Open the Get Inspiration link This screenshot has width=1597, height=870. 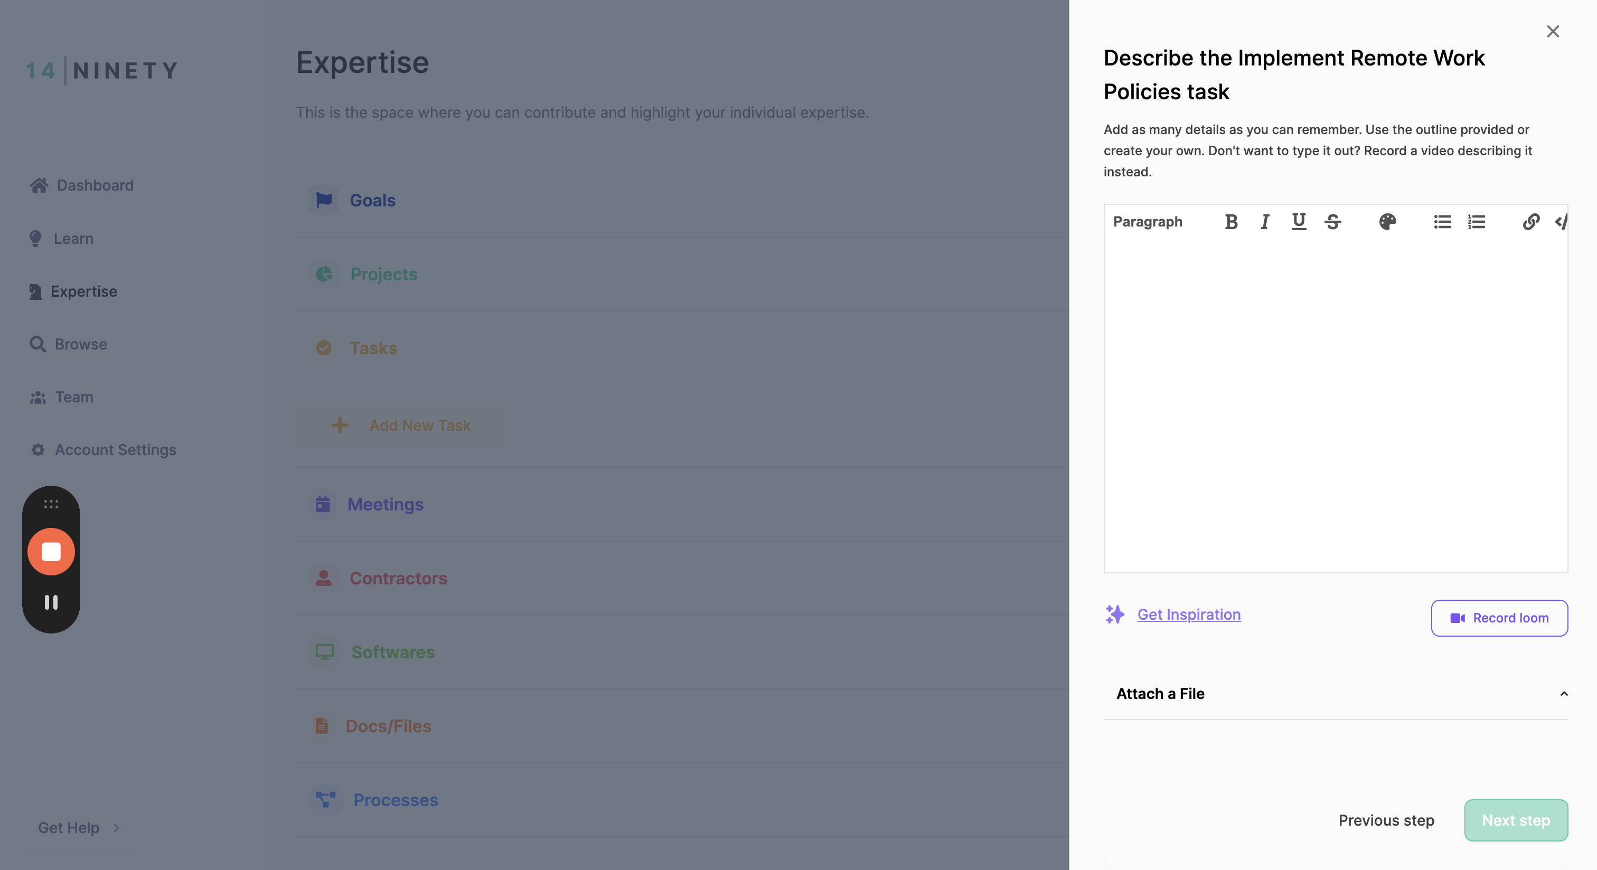coord(1188,614)
